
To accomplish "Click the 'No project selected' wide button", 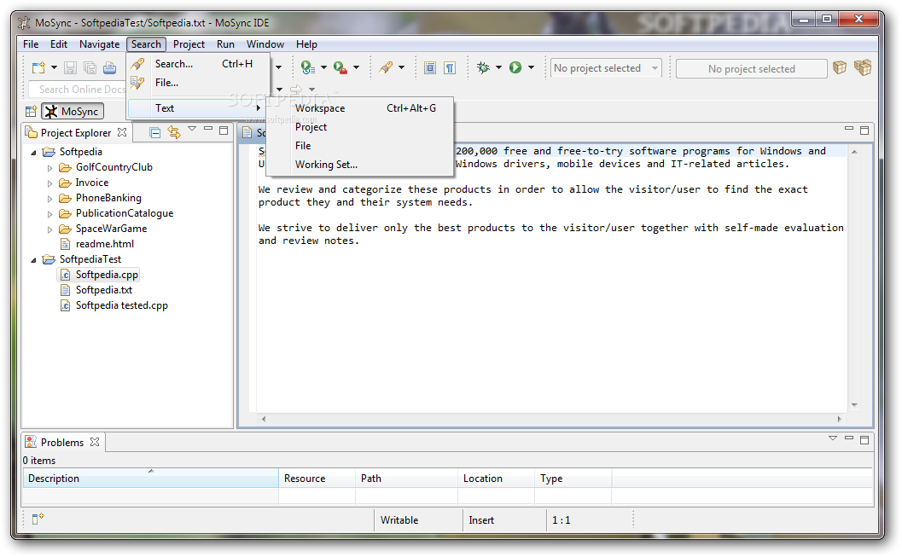I will coord(751,68).
